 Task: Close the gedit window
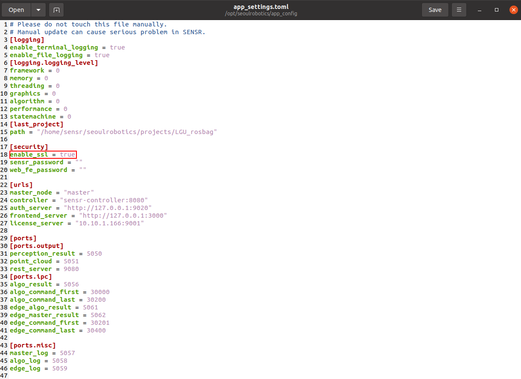click(x=513, y=9)
